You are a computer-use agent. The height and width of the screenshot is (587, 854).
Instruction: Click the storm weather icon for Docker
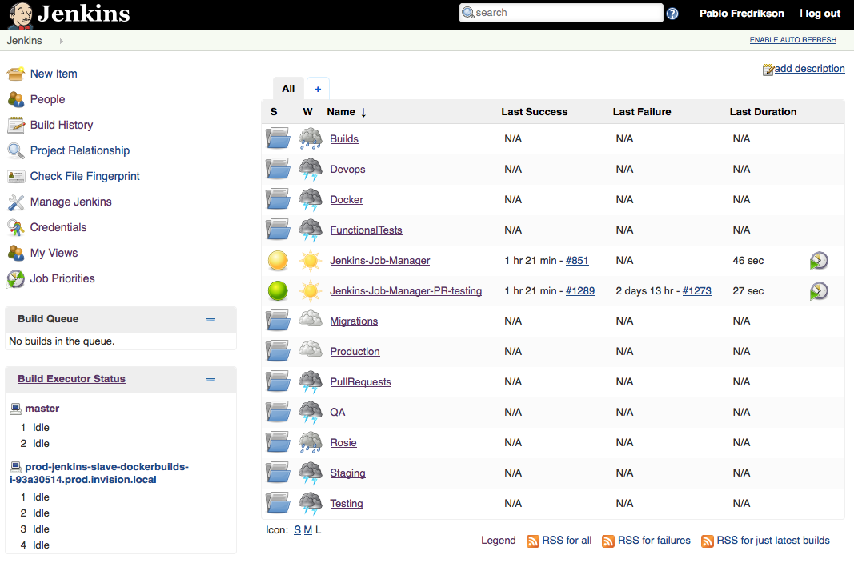pos(311,199)
